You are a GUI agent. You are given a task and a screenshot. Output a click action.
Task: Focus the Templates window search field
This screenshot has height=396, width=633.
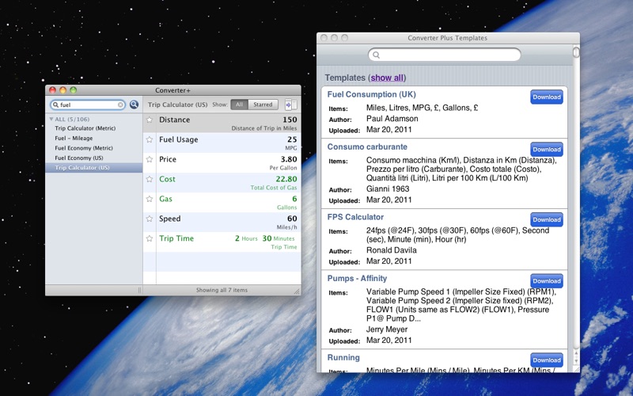coord(445,55)
